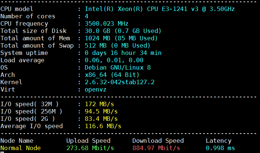Screen dimensions: 260x153
Task: Click the latency value 0.998 ms
Action: click(220, 148)
